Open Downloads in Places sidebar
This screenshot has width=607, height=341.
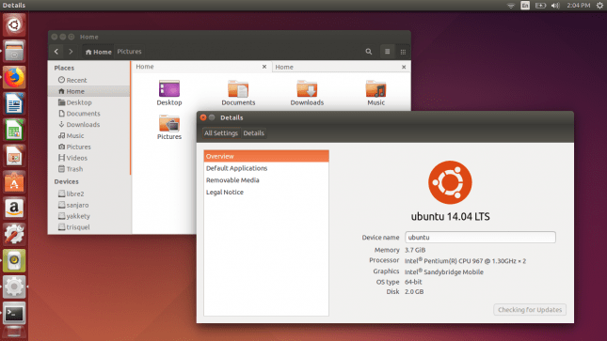89,125
